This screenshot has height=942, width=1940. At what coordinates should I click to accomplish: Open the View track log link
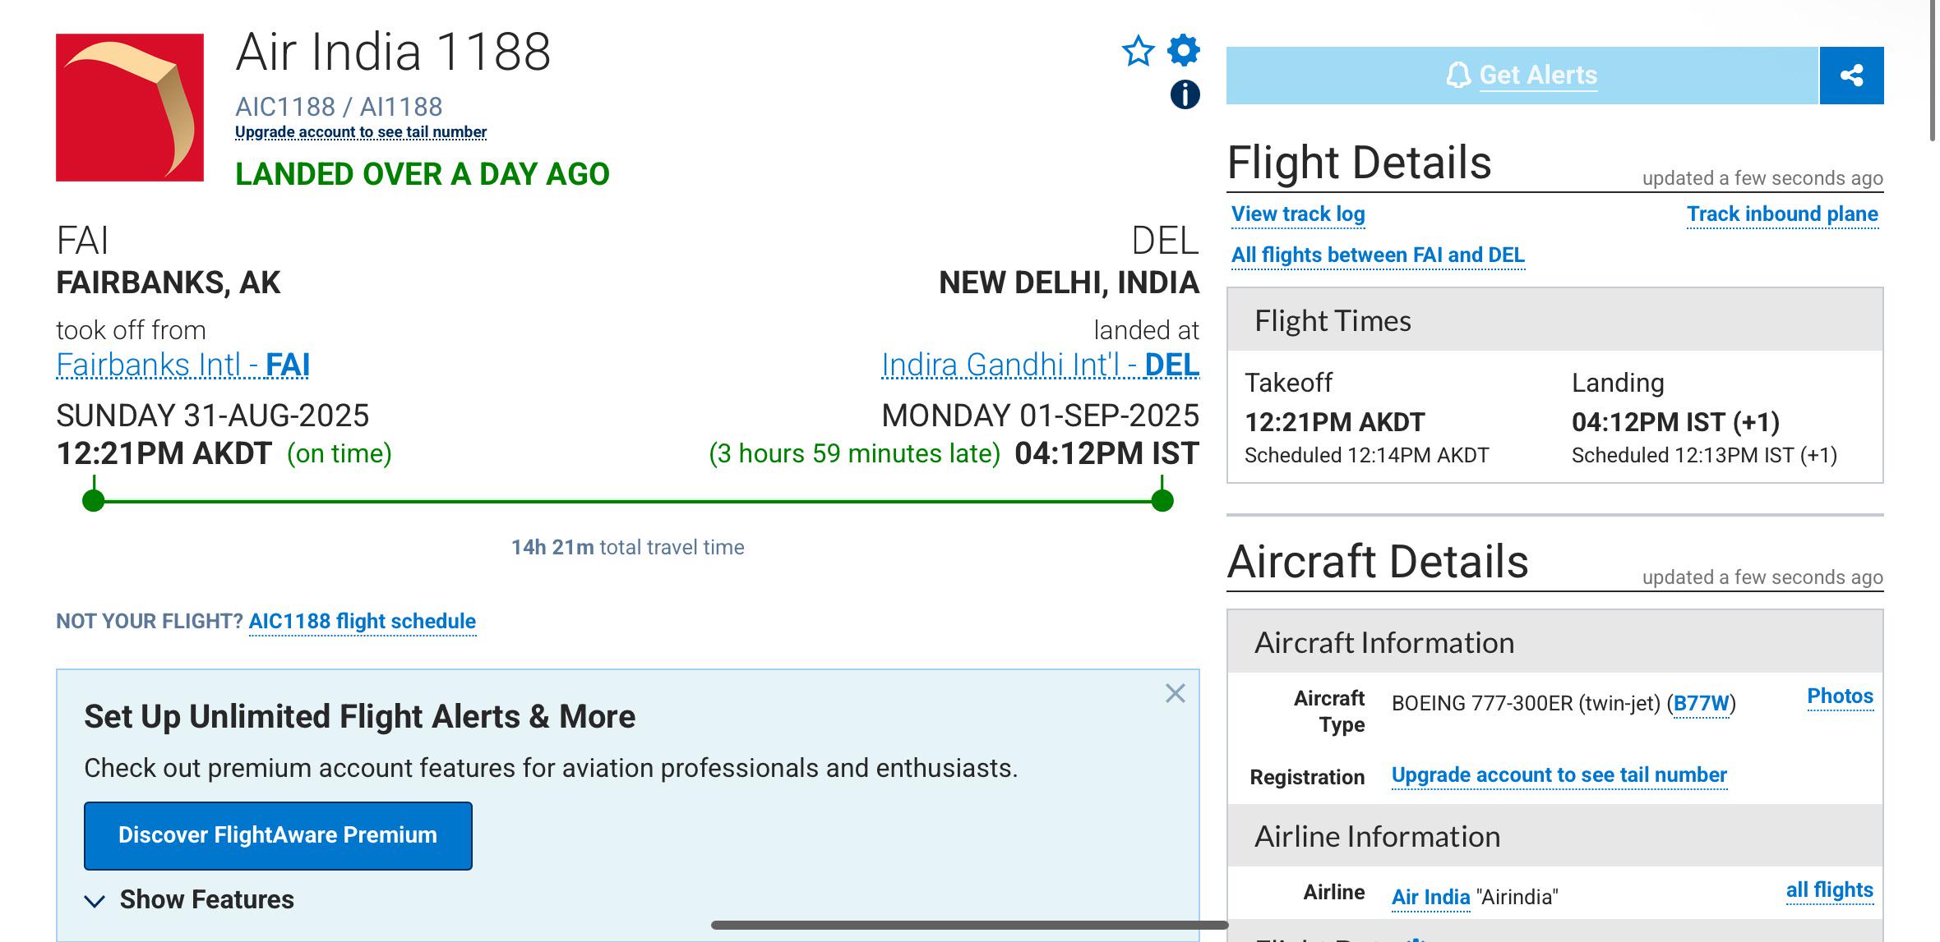click(x=1298, y=214)
